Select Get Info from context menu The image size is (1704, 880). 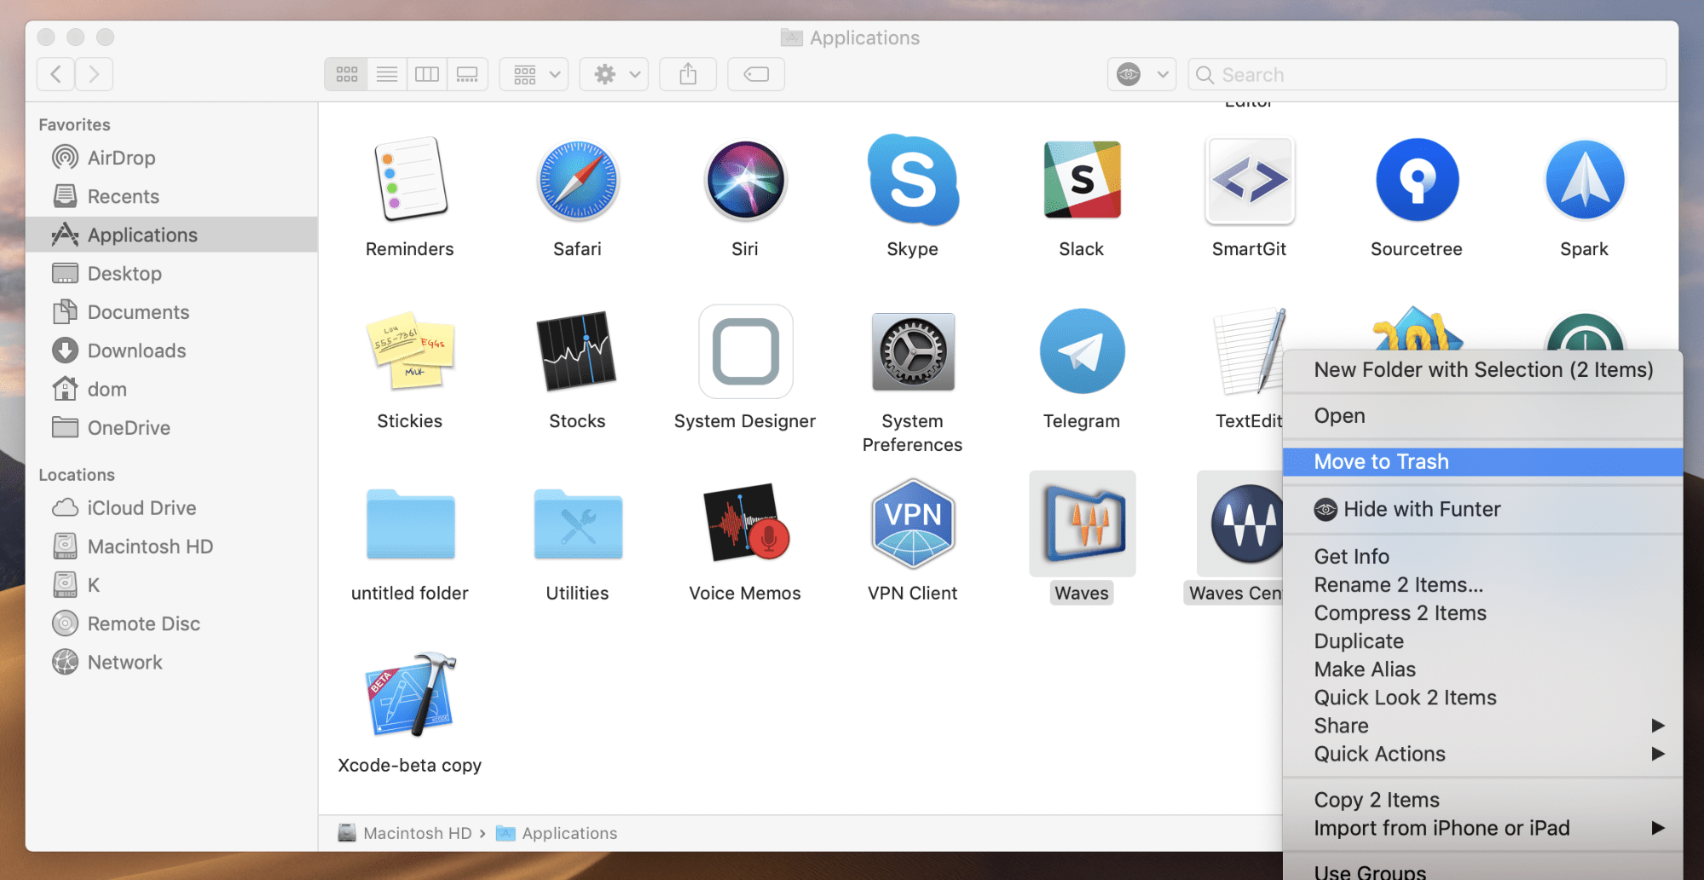[x=1351, y=556]
